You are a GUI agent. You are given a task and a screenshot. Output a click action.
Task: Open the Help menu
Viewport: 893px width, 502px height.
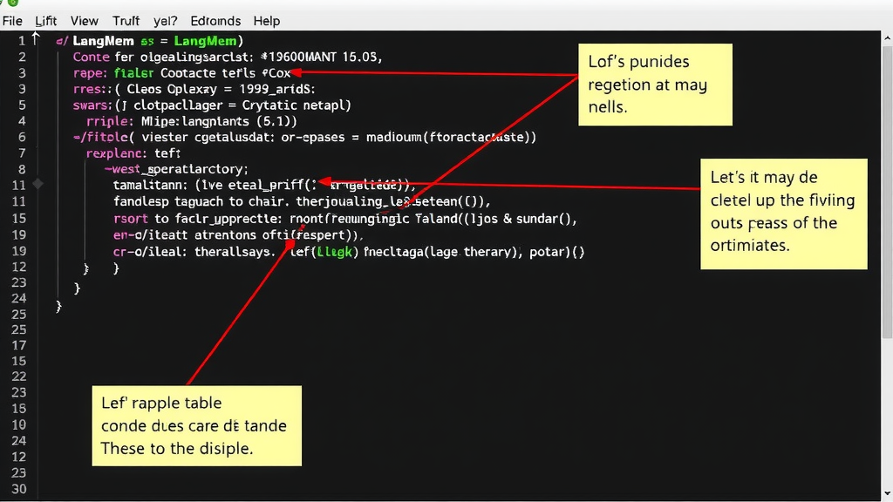click(266, 21)
